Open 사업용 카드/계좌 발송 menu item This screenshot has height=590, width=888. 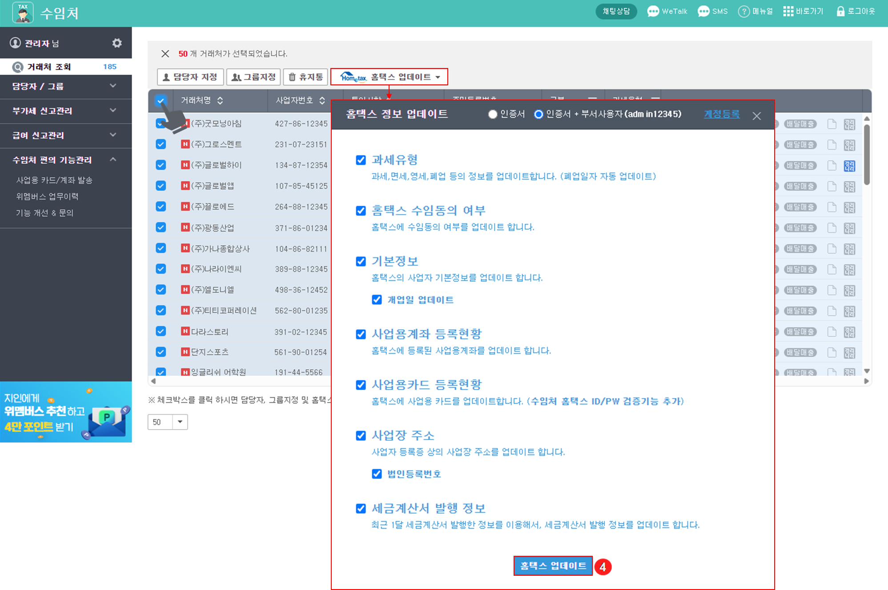54,180
